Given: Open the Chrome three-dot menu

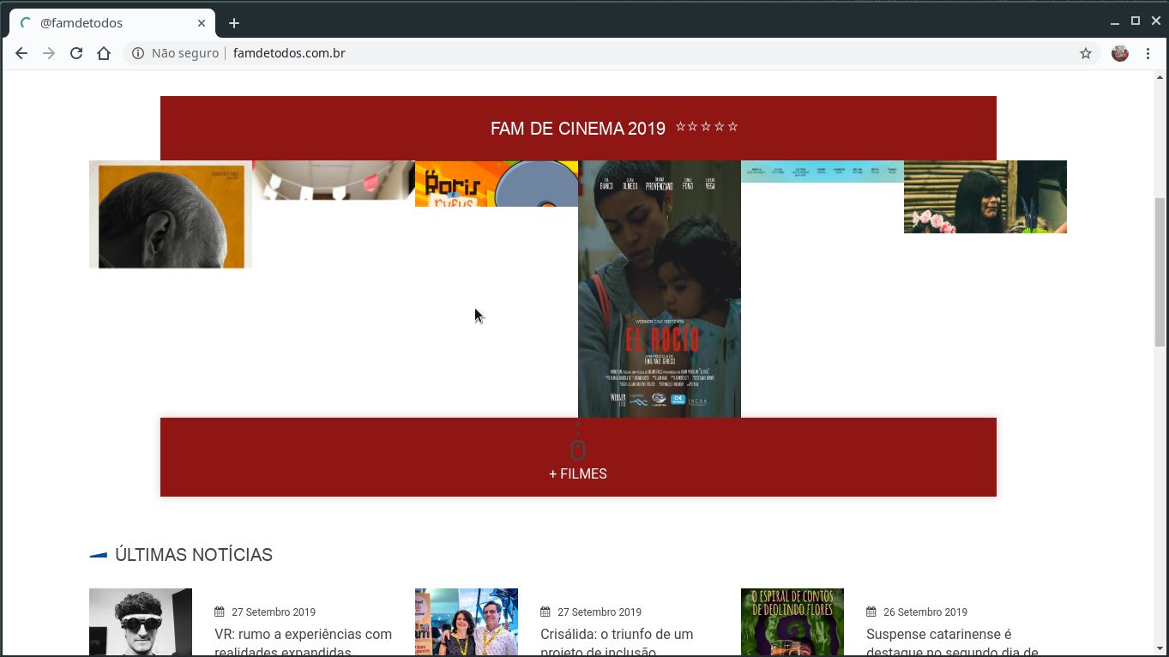Looking at the screenshot, I should (1148, 53).
